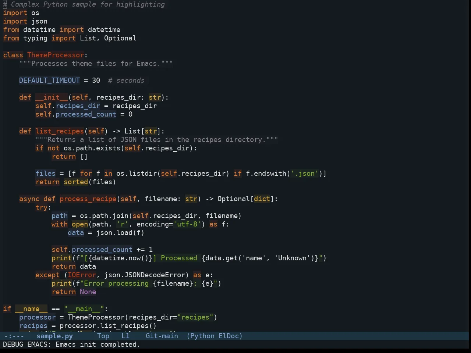
Task: Click 'json.load(f)' call
Action: (x=120, y=233)
